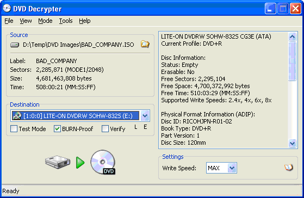Open the Tools menu
304x198 pixels.
coord(66,21)
